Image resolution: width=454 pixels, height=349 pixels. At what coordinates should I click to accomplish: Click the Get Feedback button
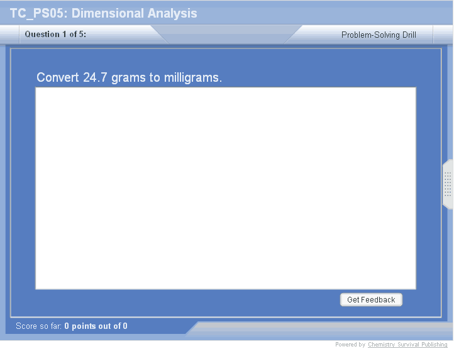(x=371, y=300)
